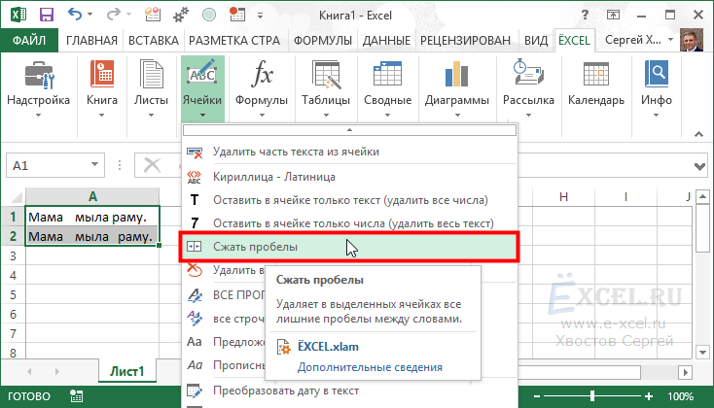Choose Оставить в ячейке только текст
This screenshot has width=714, height=408.
(x=349, y=200)
